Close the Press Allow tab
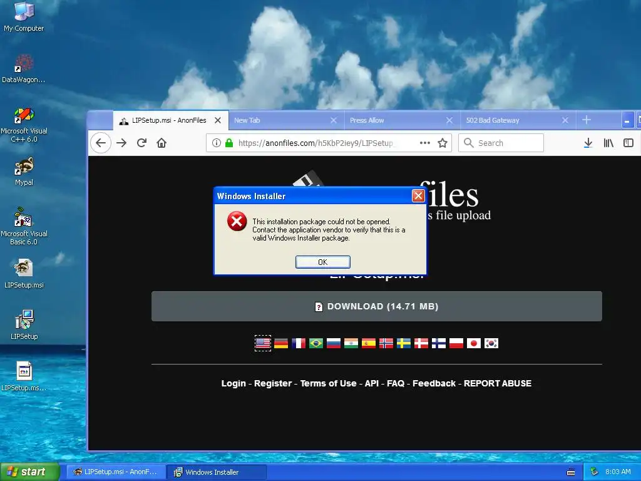The width and height of the screenshot is (641, 481). [449, 120]
